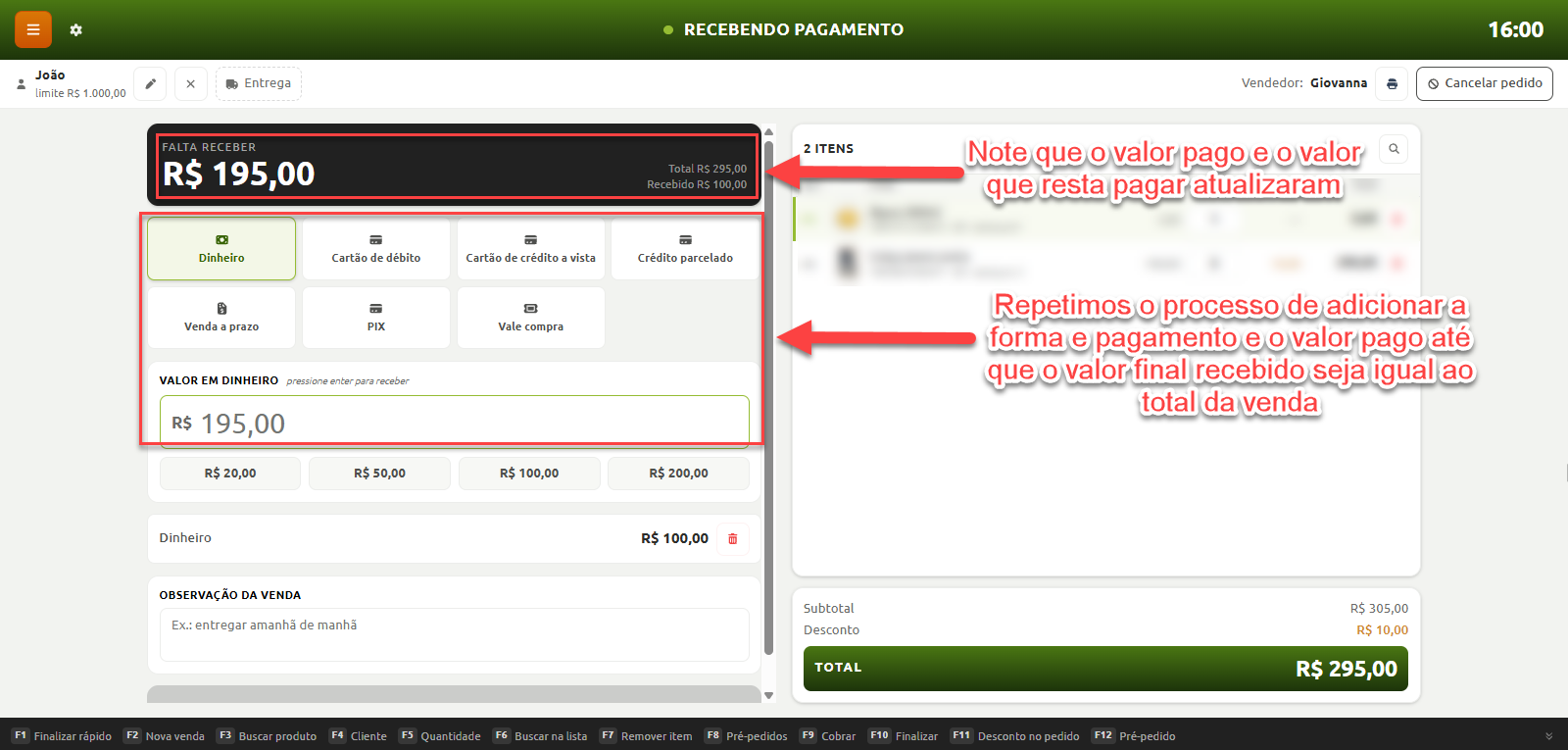Click the vendor name Giovanna
Screen dimensions: 1568x750
(1339, 83)
